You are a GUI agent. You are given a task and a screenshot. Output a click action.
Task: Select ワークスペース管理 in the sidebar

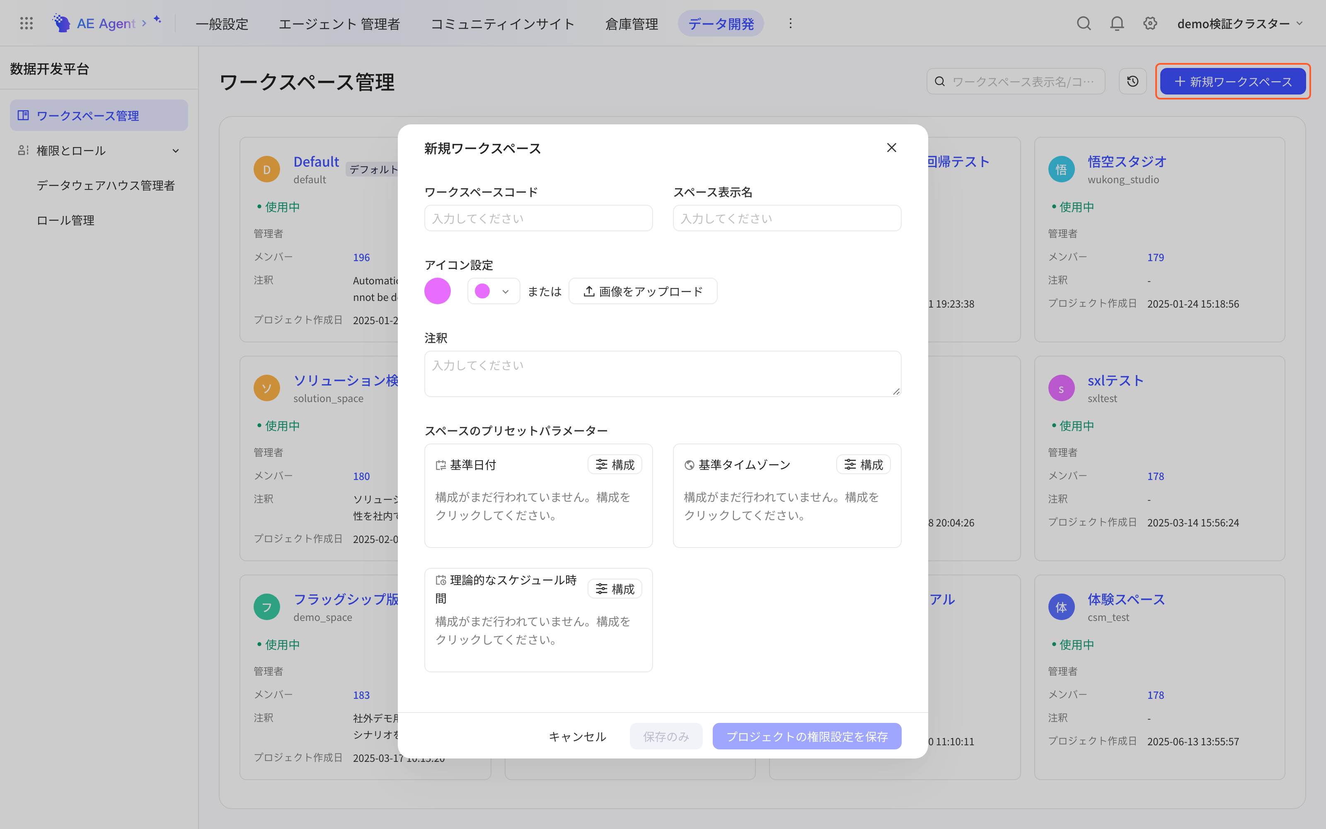(99, 115)
